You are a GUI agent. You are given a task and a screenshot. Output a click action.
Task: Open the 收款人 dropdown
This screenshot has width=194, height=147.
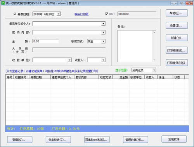pyautogui.click(x=103, y=60)
